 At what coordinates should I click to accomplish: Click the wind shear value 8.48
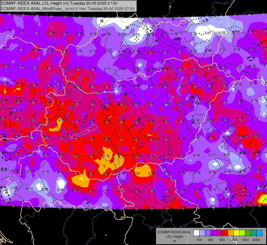pyautogui.click(x=15, y=171)
